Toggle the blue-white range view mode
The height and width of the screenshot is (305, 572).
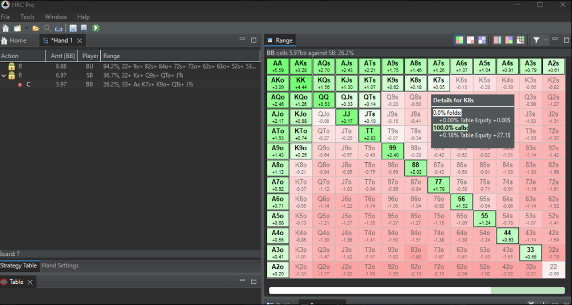[482, 40]
